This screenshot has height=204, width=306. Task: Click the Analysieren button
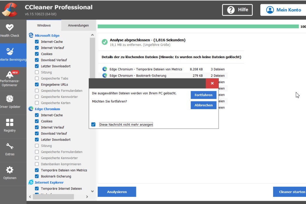117,192
